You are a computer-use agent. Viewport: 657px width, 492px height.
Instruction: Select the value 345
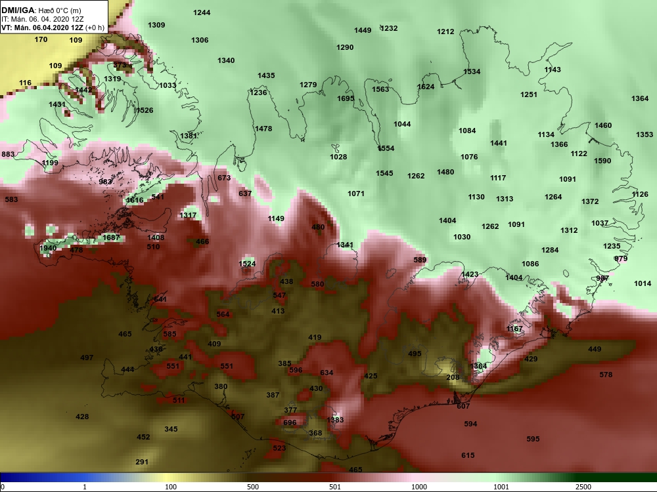click(x=171, y=429)
